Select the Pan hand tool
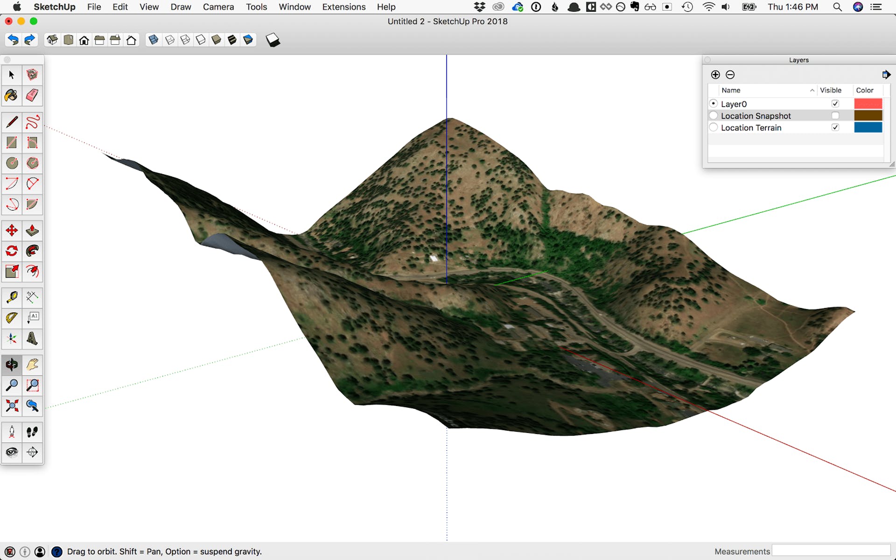The image size is (896, 560). coord(32,364)
